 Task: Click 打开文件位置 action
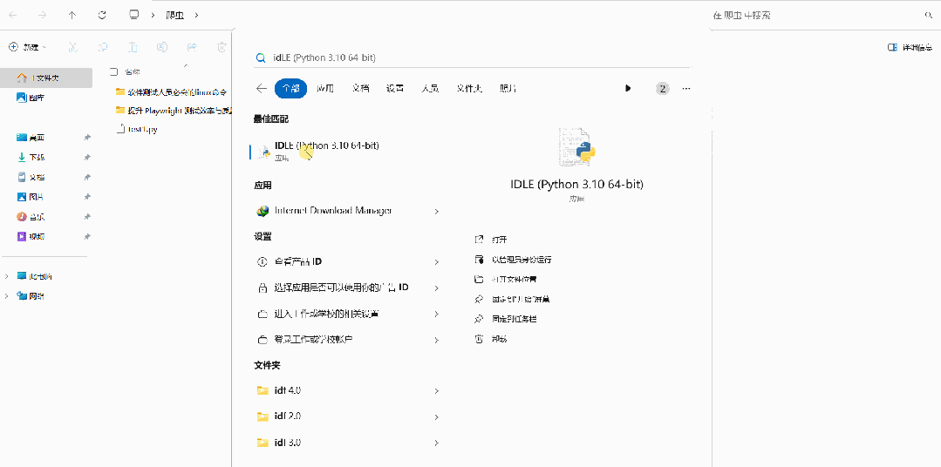[x=505, y=280]
